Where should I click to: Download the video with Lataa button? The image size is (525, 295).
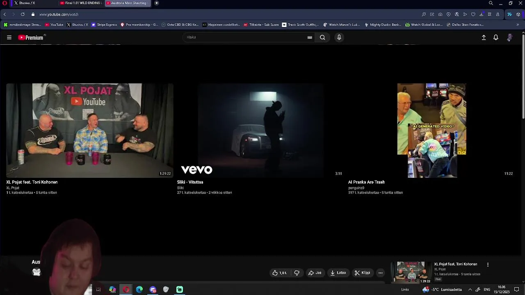pos(338,273)
